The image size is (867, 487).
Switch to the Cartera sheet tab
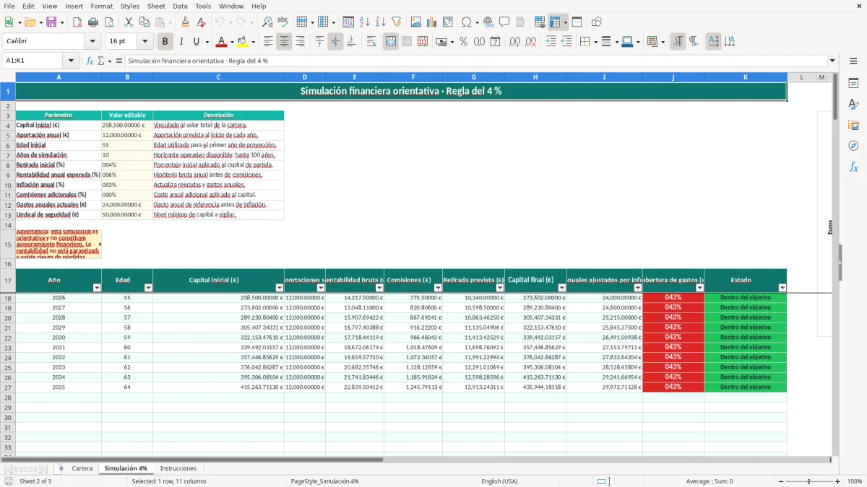(x=82, y=469)
